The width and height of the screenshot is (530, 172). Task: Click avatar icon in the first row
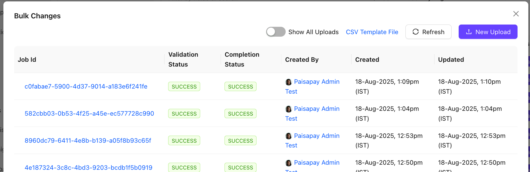click(x=288, y=82)
